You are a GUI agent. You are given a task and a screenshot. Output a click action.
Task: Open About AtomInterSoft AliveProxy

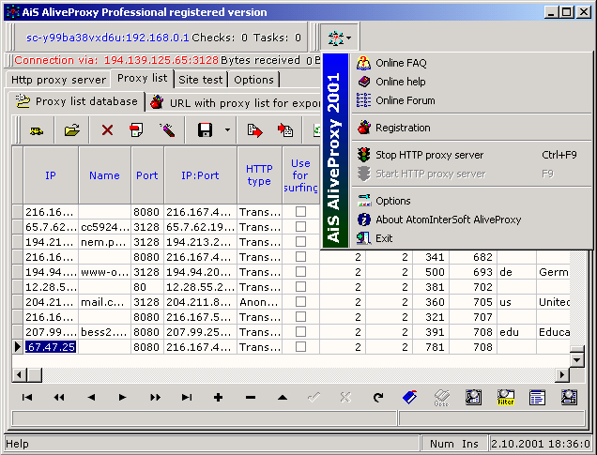pyautogui.click(x=448, y=220)
